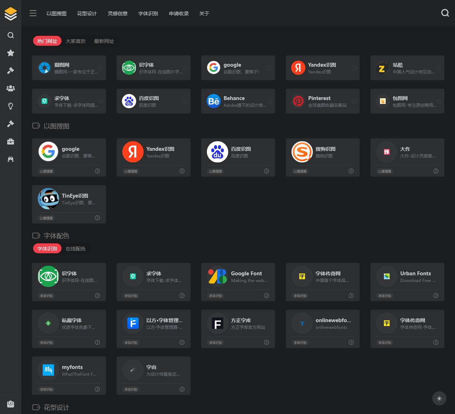Open the 字体传奇网 中国首个字体品 card

pyautogui.click(x=323, y=282)
